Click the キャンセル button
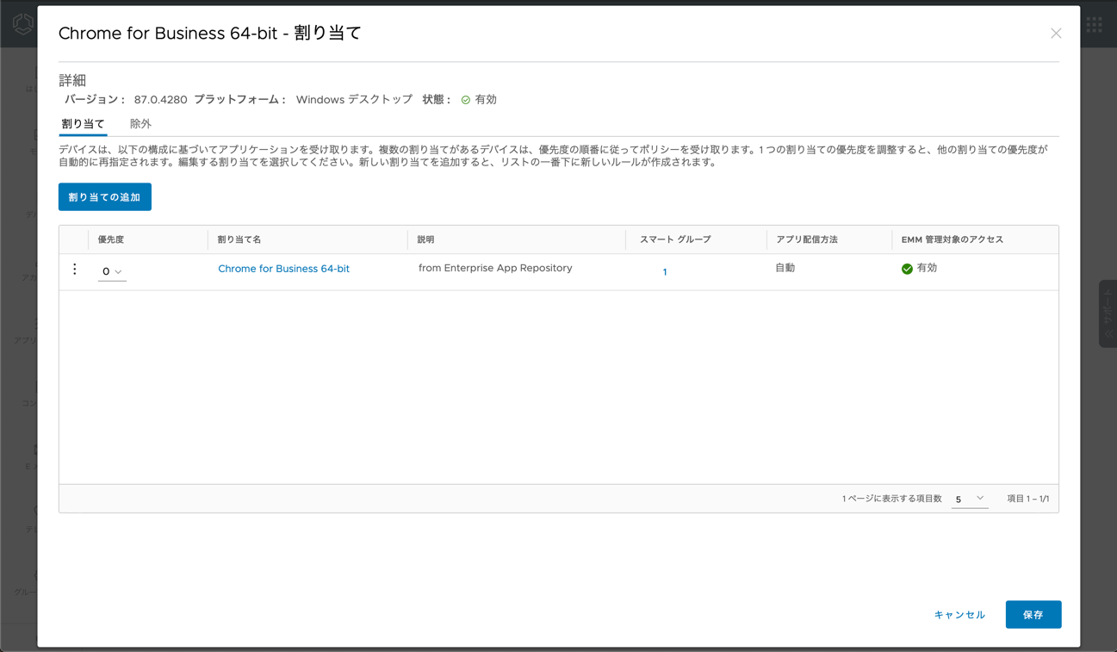This screenshot has height=652, width=1117. (x=959, y=615)
